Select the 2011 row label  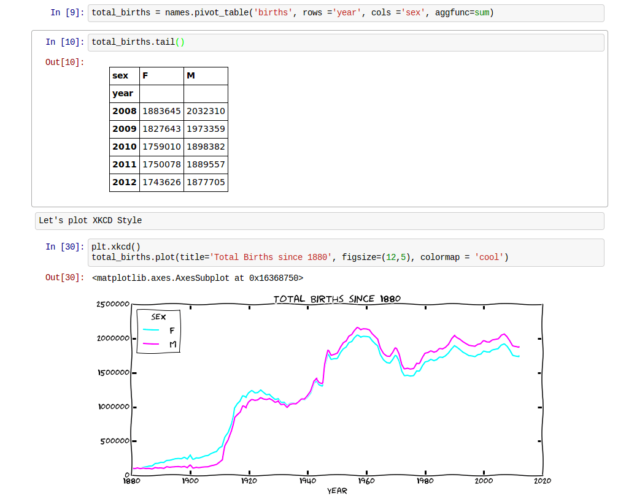pos(124,164)
